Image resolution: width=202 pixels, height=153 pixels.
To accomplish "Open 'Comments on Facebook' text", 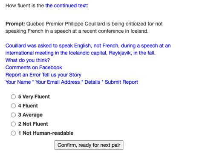I will 34,68.
